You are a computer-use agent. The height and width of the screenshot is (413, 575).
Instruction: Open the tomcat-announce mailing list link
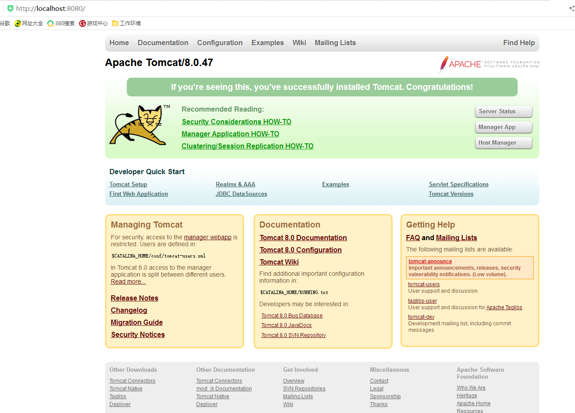(430, 261)
